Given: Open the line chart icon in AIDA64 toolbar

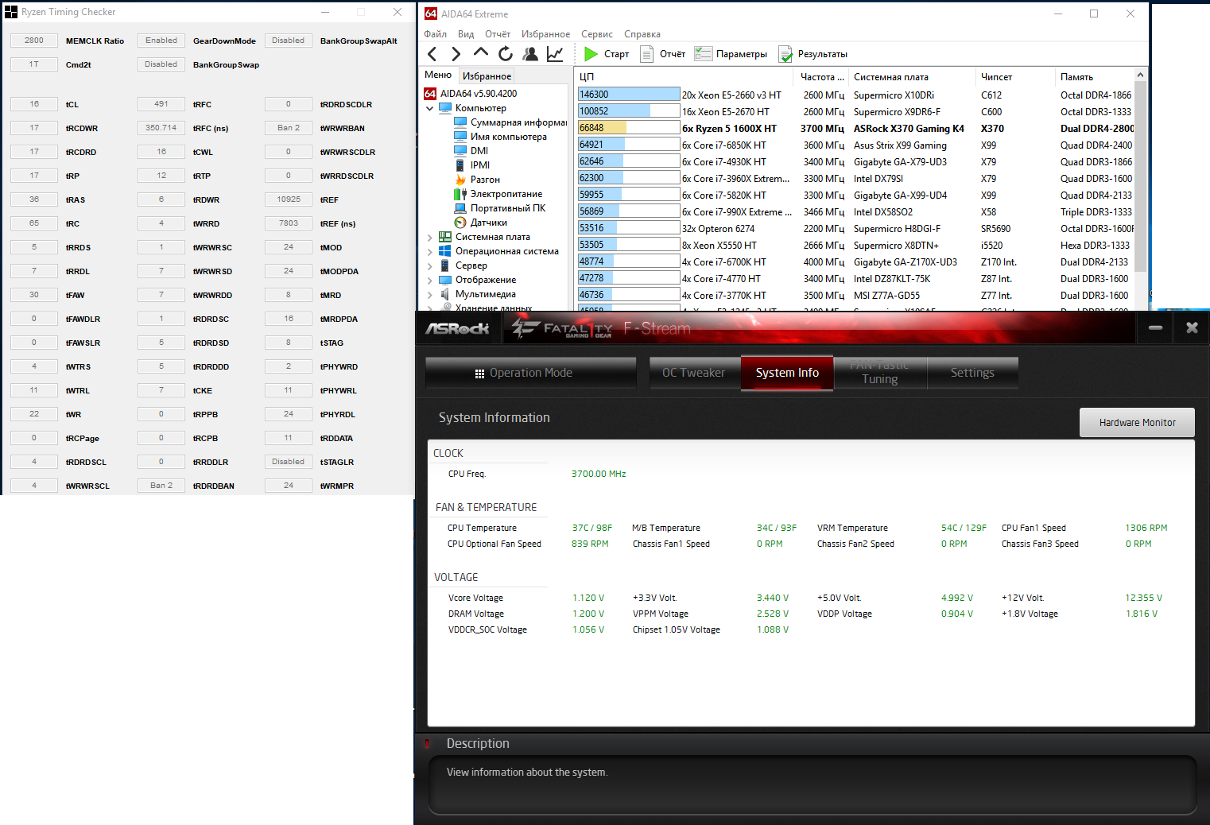Looking at the screenshot, I should click(x=555, y=54).
